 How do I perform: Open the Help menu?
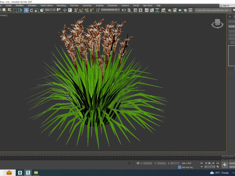tap(158, 5)
